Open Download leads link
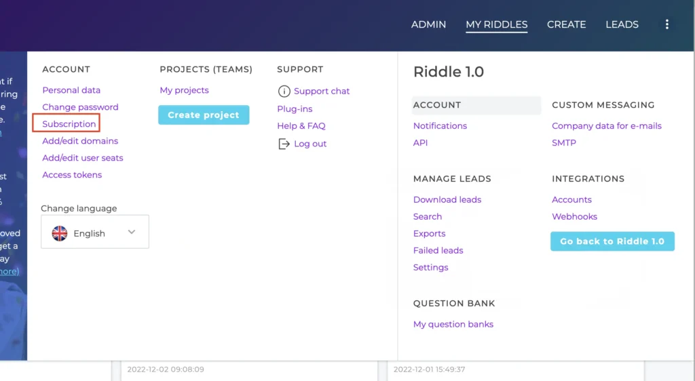Screen dimensions: 695x381 pos(447,199)
